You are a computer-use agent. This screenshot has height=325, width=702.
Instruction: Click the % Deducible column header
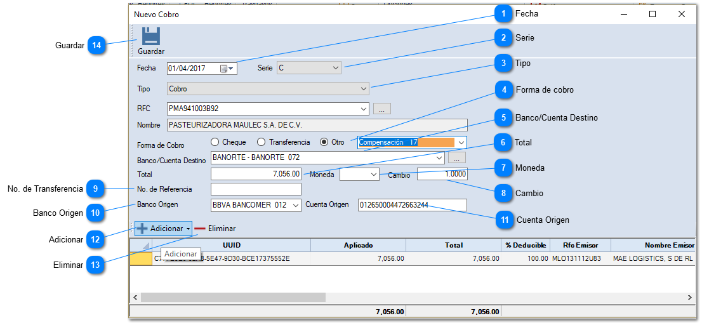(524, 245)
